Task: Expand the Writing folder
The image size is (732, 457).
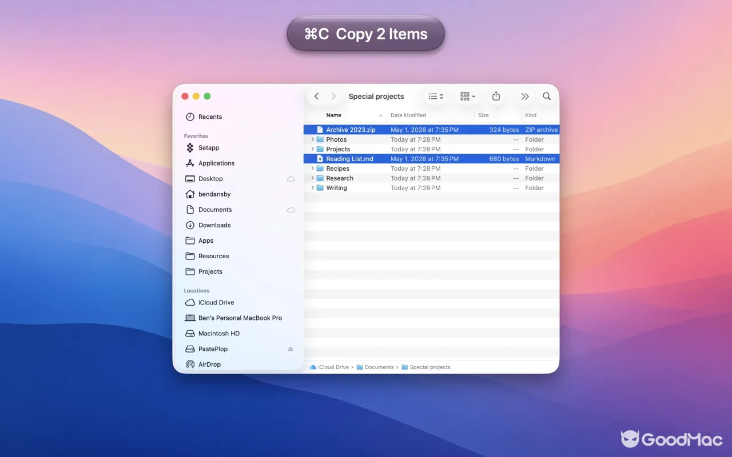Action: [x=312, y=188]
